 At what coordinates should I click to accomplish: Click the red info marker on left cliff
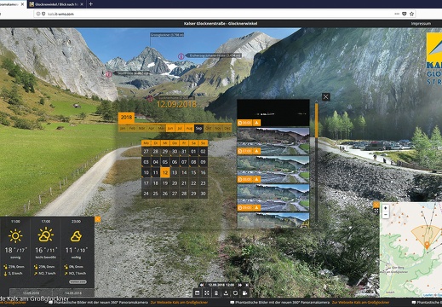pos(108,74)
